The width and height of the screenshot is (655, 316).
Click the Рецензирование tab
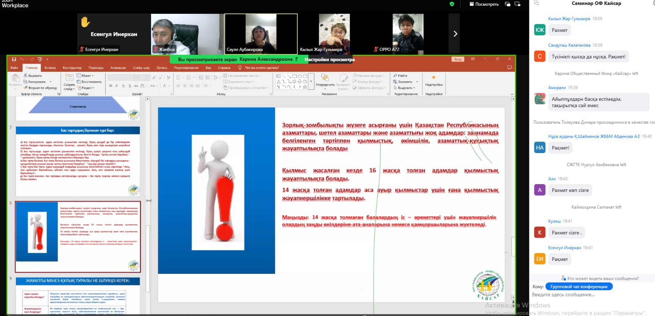[x=186, y=68]
